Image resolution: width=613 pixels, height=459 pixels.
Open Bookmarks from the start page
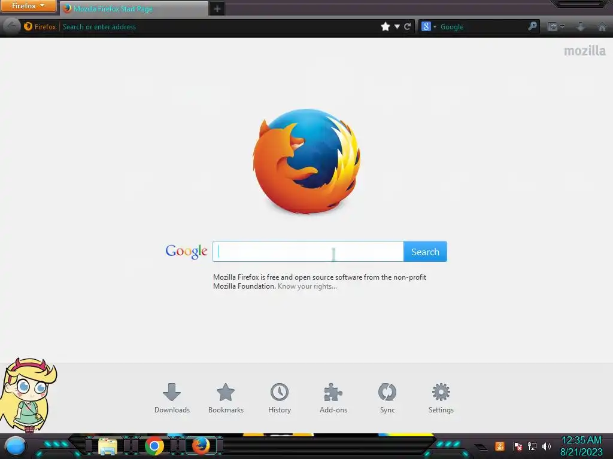click(x=226, y=398)
